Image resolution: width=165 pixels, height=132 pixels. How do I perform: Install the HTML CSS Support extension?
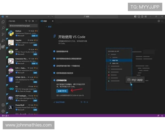point(35,82)
